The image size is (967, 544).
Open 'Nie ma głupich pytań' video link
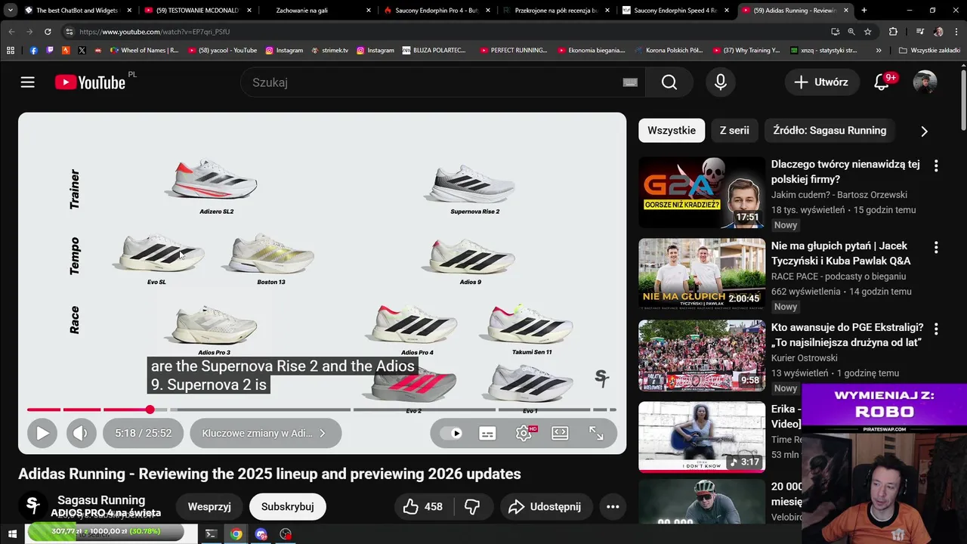841,253
